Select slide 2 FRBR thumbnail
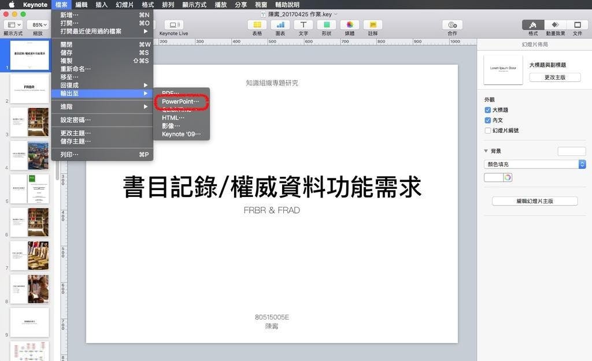Screen dimensions: 592x361 click(x=29, y=88)
